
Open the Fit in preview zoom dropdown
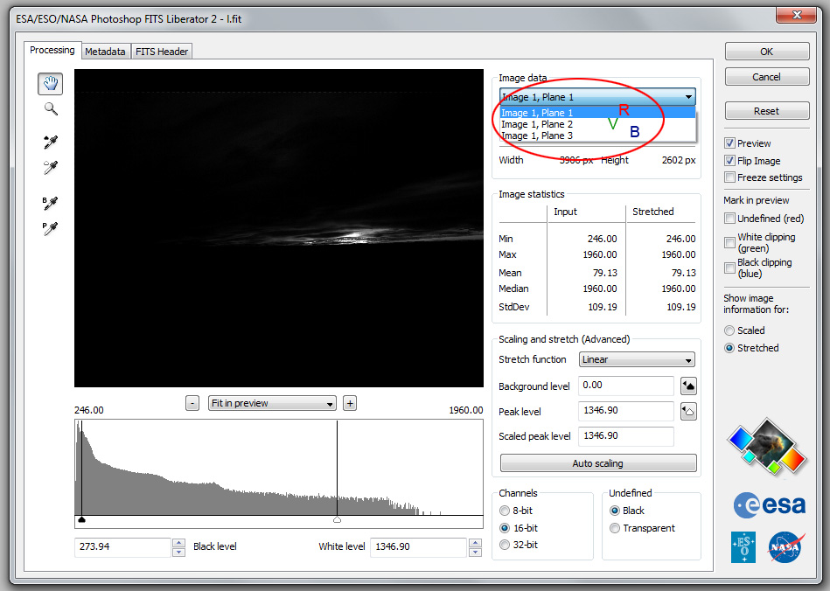[x=272, y=403]
